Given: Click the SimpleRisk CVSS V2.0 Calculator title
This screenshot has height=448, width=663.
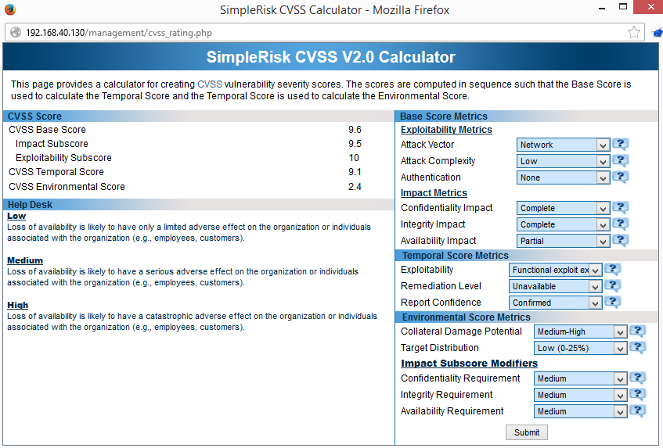Looking at the screenshot, I should pos(330,57).
